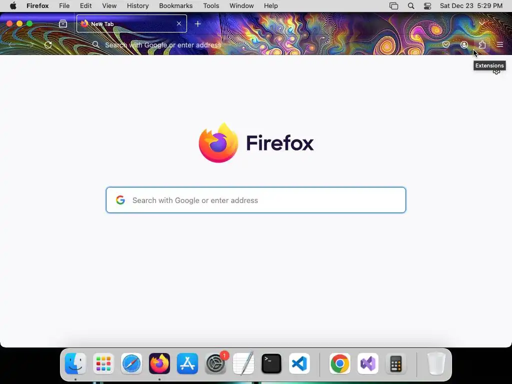Open the View menu
The height and width of the screenshot is (384, 512).
pos(109,6)
